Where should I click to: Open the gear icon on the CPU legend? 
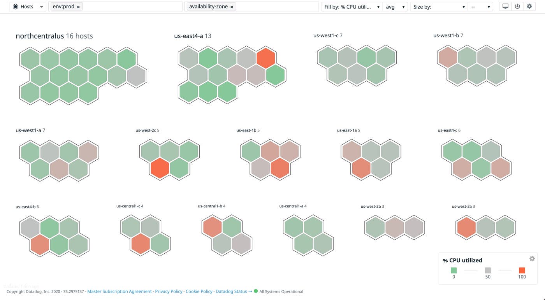click(532, 258)
